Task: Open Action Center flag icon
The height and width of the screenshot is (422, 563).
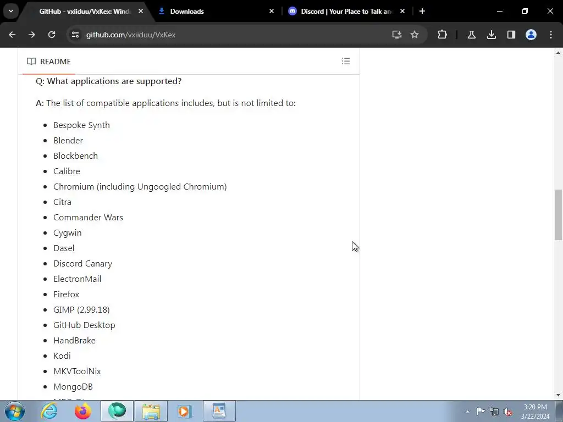Action: coord(481,412)
